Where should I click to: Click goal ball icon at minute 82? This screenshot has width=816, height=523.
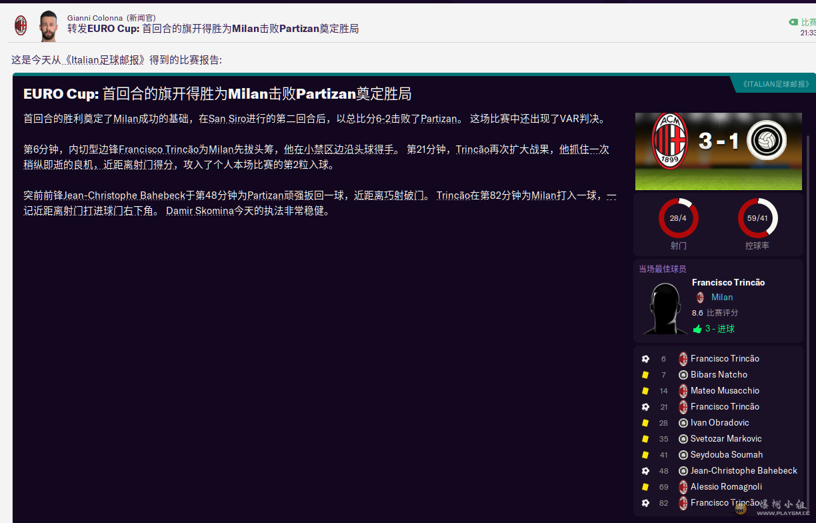click(x=645, y=503)
